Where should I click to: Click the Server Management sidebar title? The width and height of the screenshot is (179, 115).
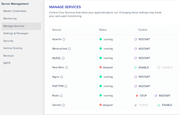click(15, 4)
